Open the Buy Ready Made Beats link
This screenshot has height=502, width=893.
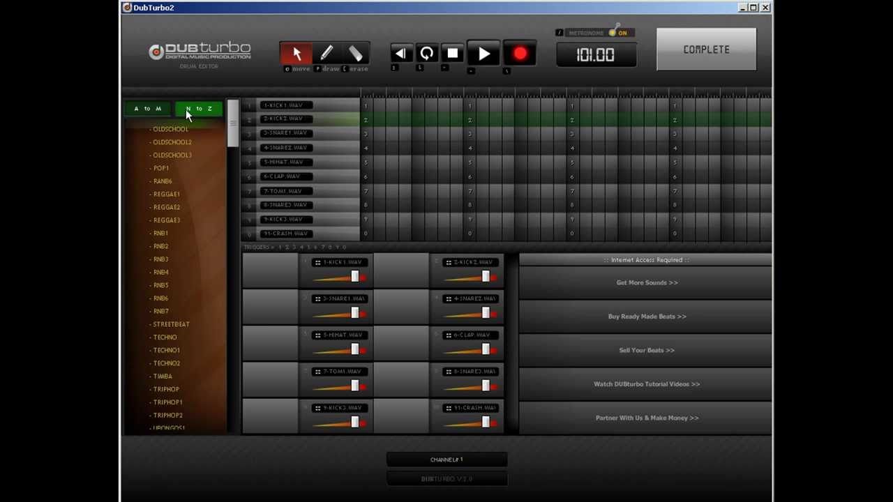[647, 317]
